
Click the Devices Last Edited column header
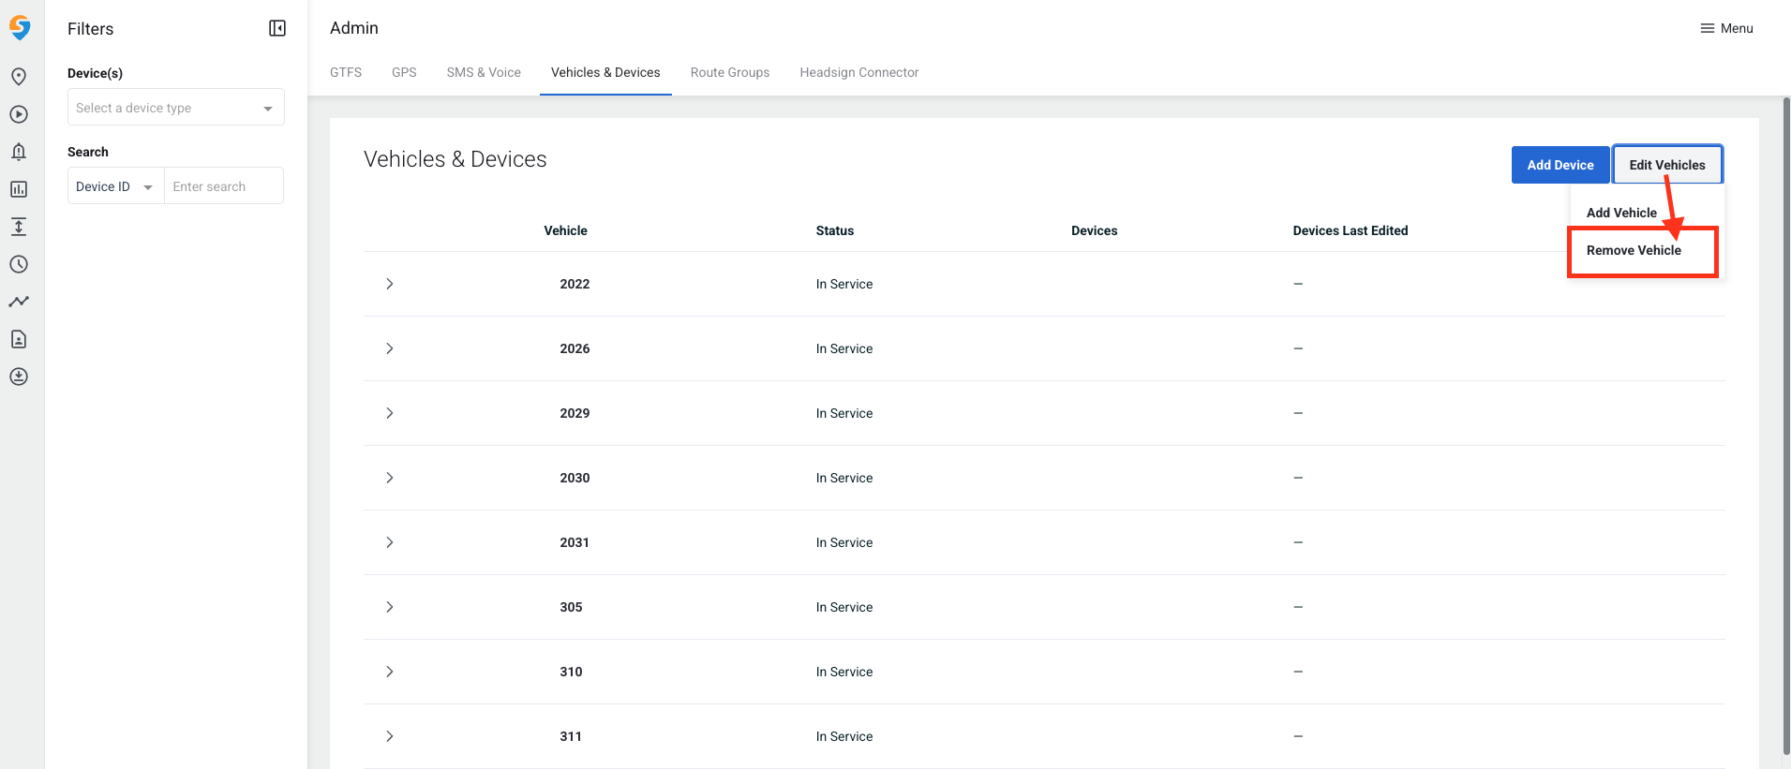click(1351, 230)
